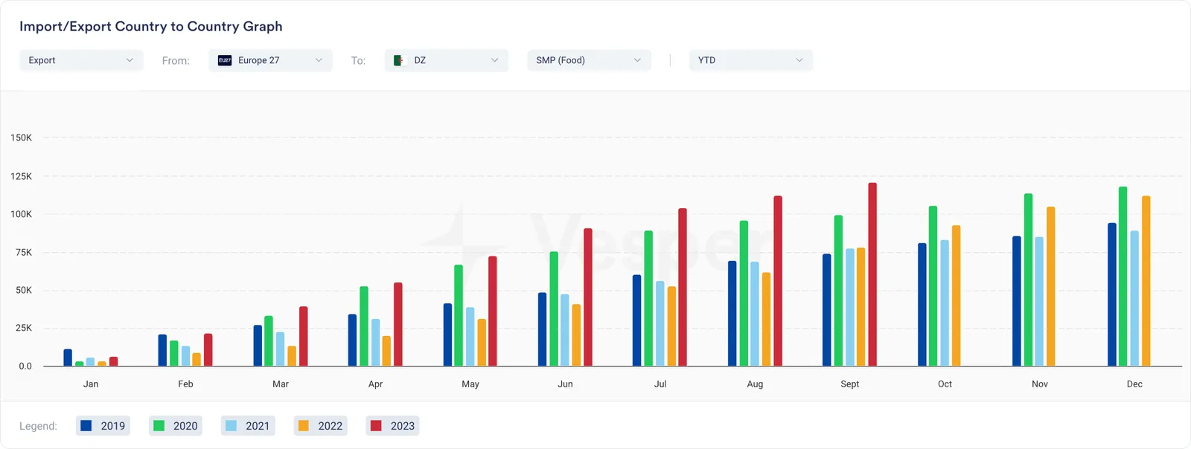Click the Legend: label
Viewport: 1191px width, 449px height.
[38, 426]
